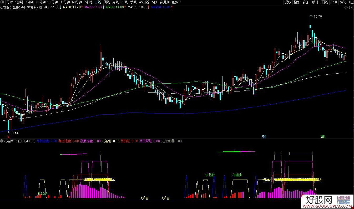354x209 pixels.
Task: Click the 百日虹: 0.00 label
Action: (x=129, y=141)
